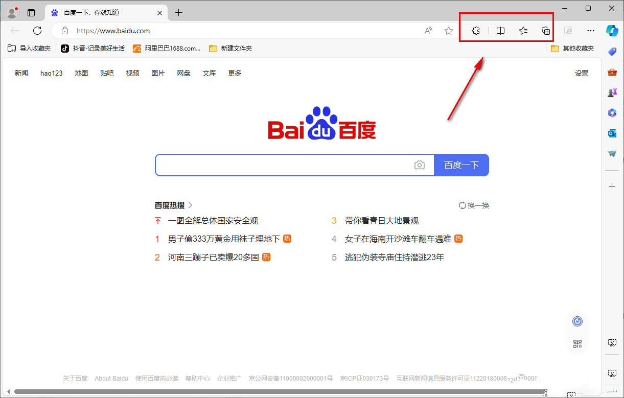Expand the 其他收藏夹 folder

pyautogui.click(x=572, y=49)
